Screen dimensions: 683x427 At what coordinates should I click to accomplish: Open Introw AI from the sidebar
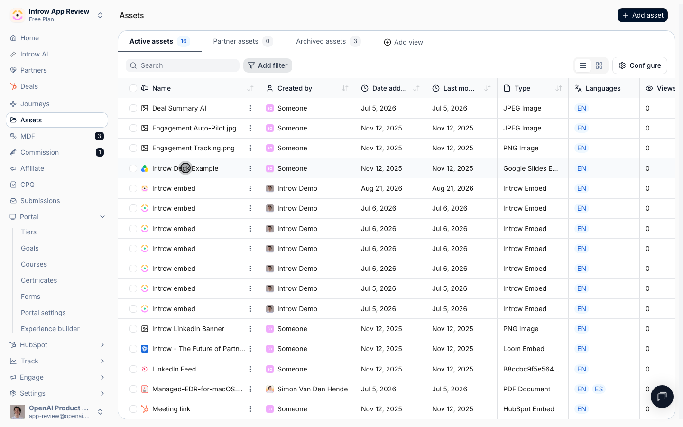click(57, 54)
